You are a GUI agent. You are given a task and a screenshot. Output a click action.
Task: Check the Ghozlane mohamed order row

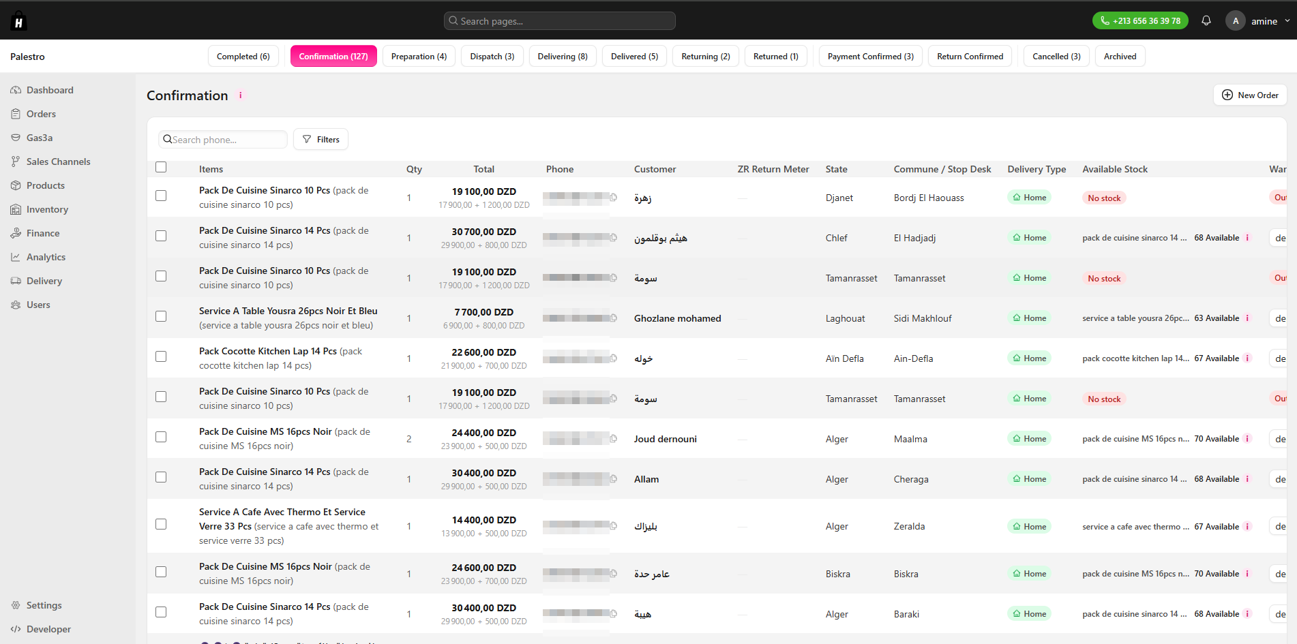pos(161,316)
